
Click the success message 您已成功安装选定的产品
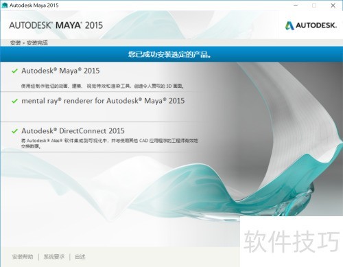pos(169,54)
